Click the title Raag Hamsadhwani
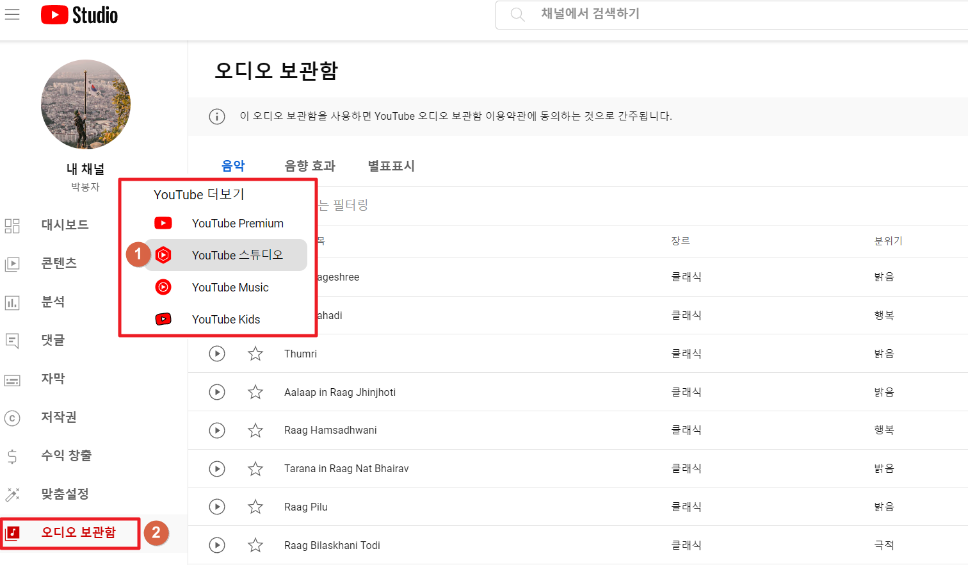Image resolution: width=968 pixels, height=565 pixels. click(x=330, y=430)
